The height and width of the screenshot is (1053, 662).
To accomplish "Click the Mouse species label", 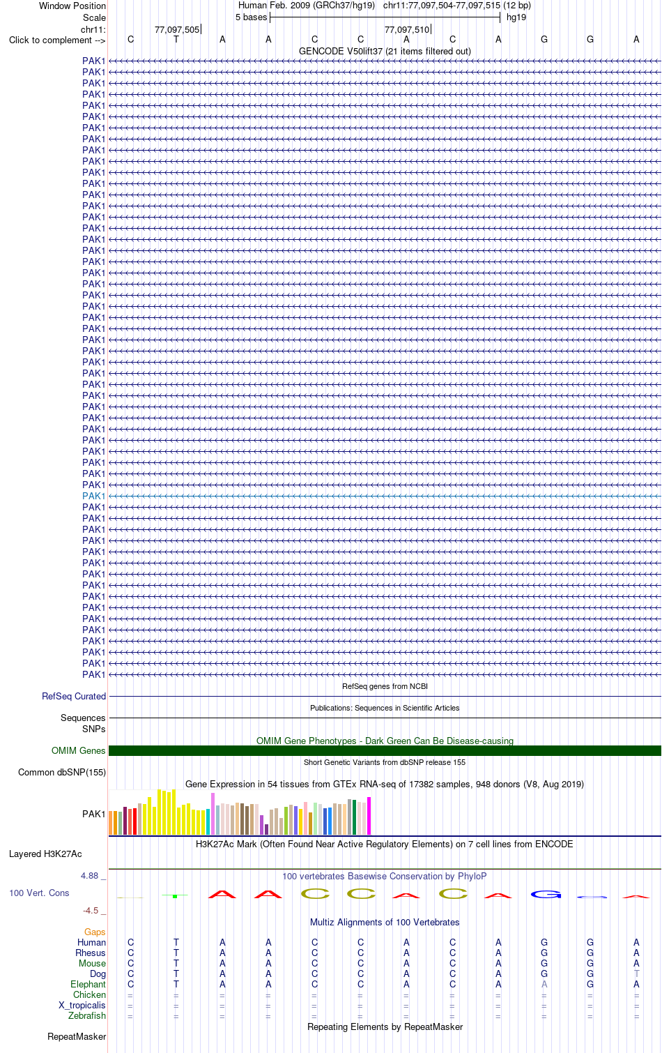I will tap(92, 963).
